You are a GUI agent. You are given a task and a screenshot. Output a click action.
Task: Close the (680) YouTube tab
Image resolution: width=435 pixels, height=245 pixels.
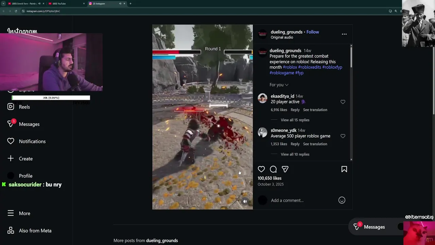84,3
